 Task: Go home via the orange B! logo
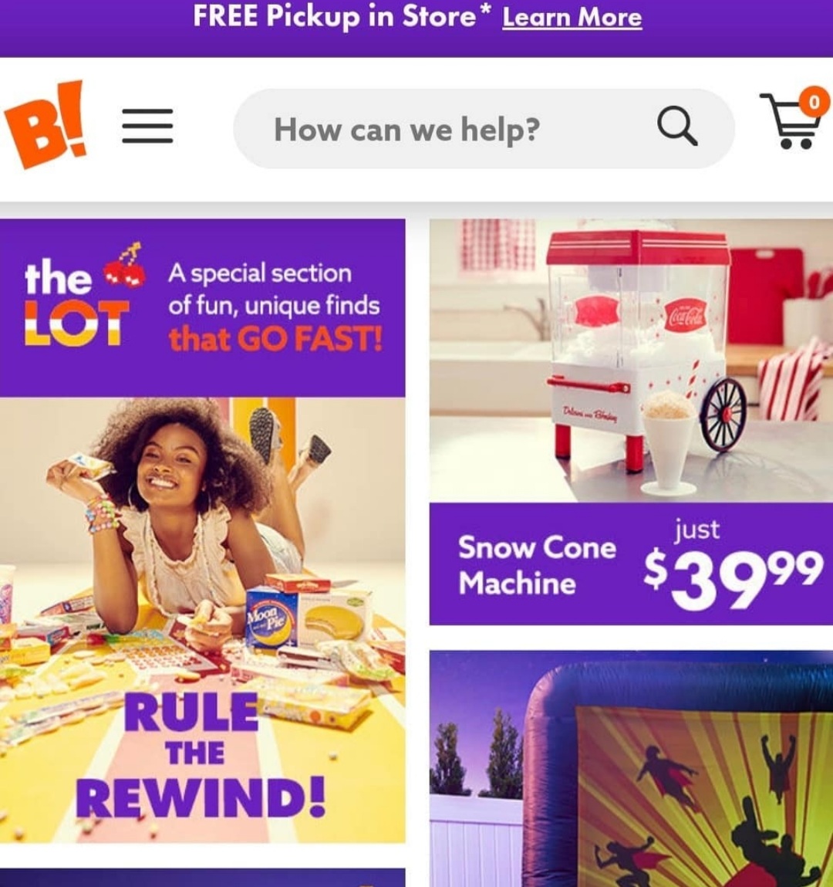[x=46, y=124]
